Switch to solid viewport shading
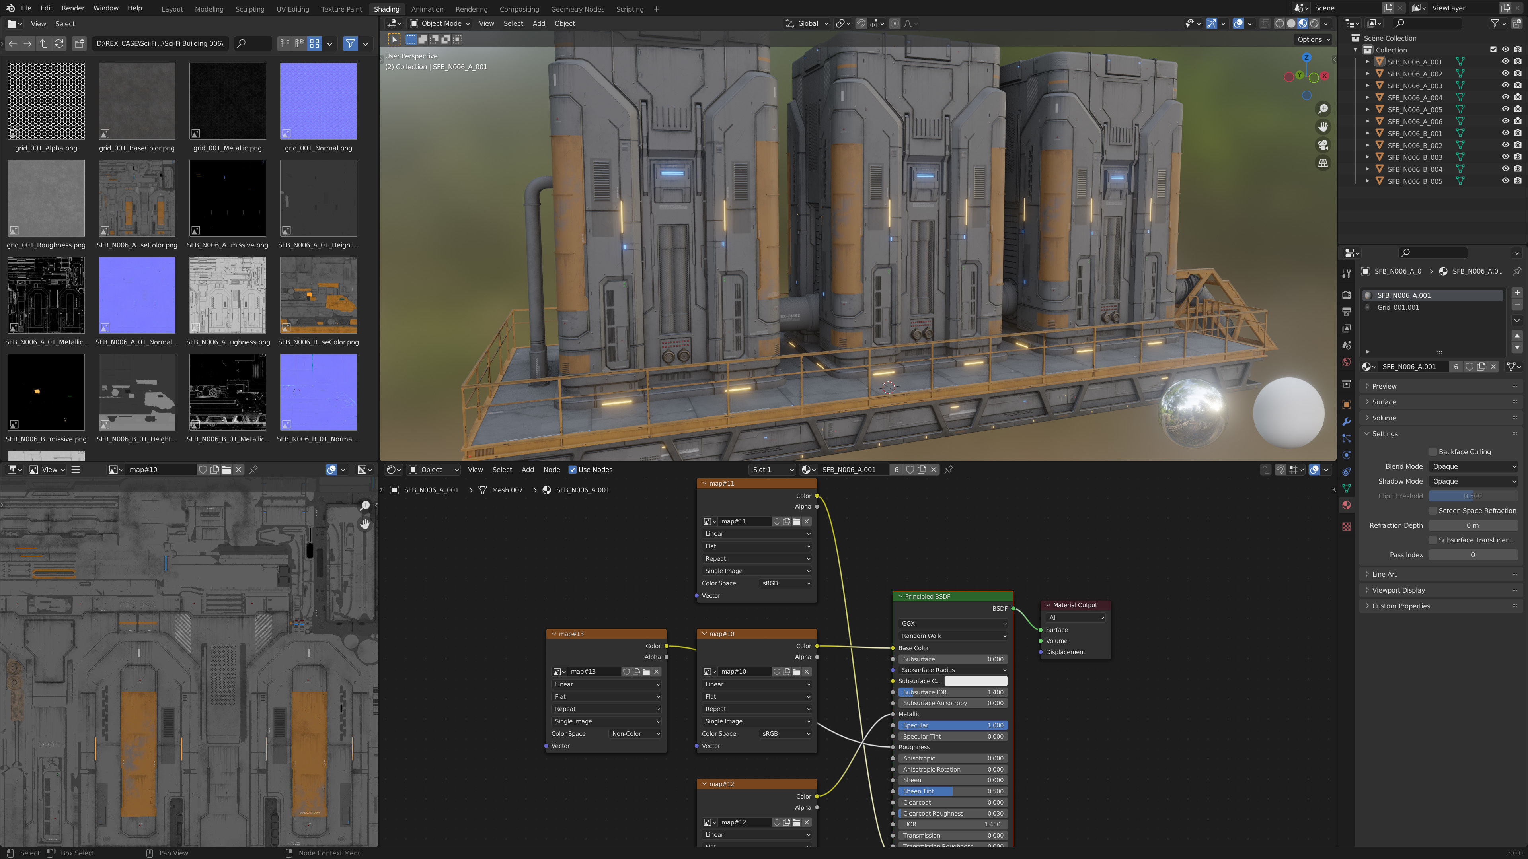This screenshot has height=859, width=1528. coord(1291,24)
